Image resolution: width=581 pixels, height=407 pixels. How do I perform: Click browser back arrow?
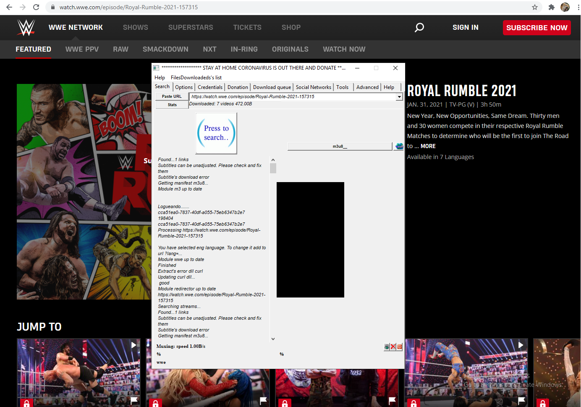point(9,7)
